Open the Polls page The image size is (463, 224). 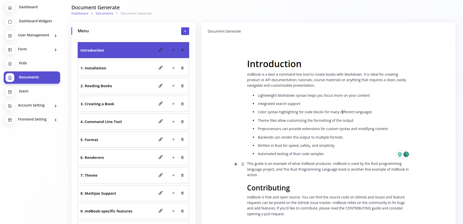[x=23, y=63]
